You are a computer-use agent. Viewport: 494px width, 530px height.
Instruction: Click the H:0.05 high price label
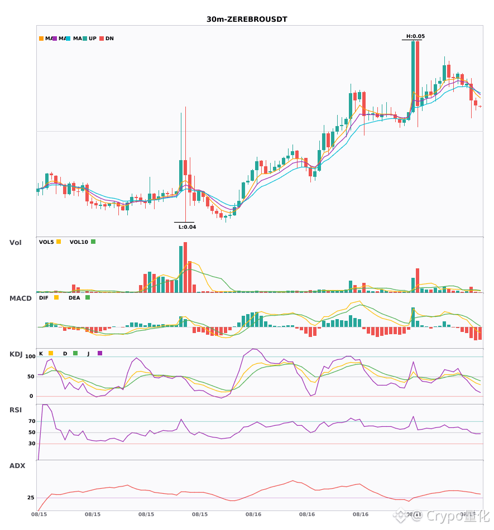pos(415,36)
